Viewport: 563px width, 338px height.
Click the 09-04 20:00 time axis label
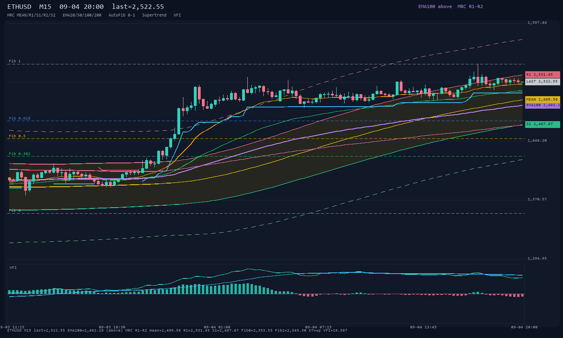click(524, 327)
